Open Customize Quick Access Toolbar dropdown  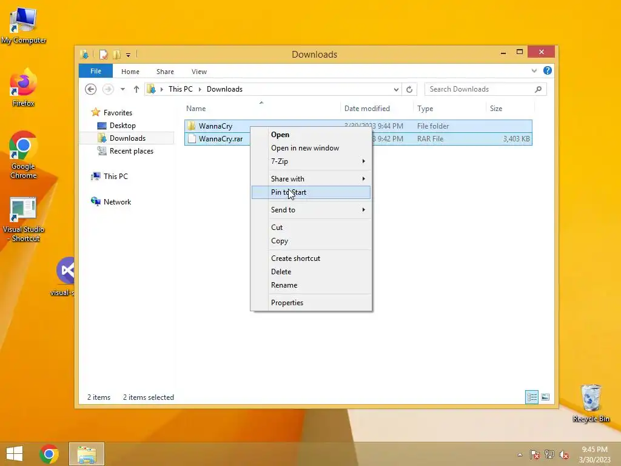coord(129,55)
